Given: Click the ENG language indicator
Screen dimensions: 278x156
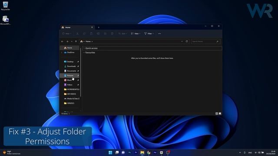Looking at the screenshot, I should 250,153.
